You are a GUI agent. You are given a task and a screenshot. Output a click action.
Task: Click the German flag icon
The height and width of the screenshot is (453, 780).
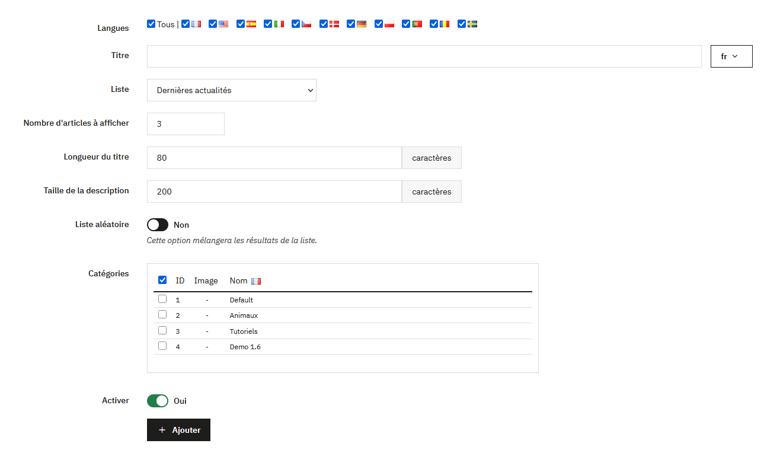pos(362,24)
